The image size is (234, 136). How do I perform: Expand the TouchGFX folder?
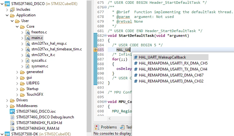pyautogui.click(x=17, y=95)
